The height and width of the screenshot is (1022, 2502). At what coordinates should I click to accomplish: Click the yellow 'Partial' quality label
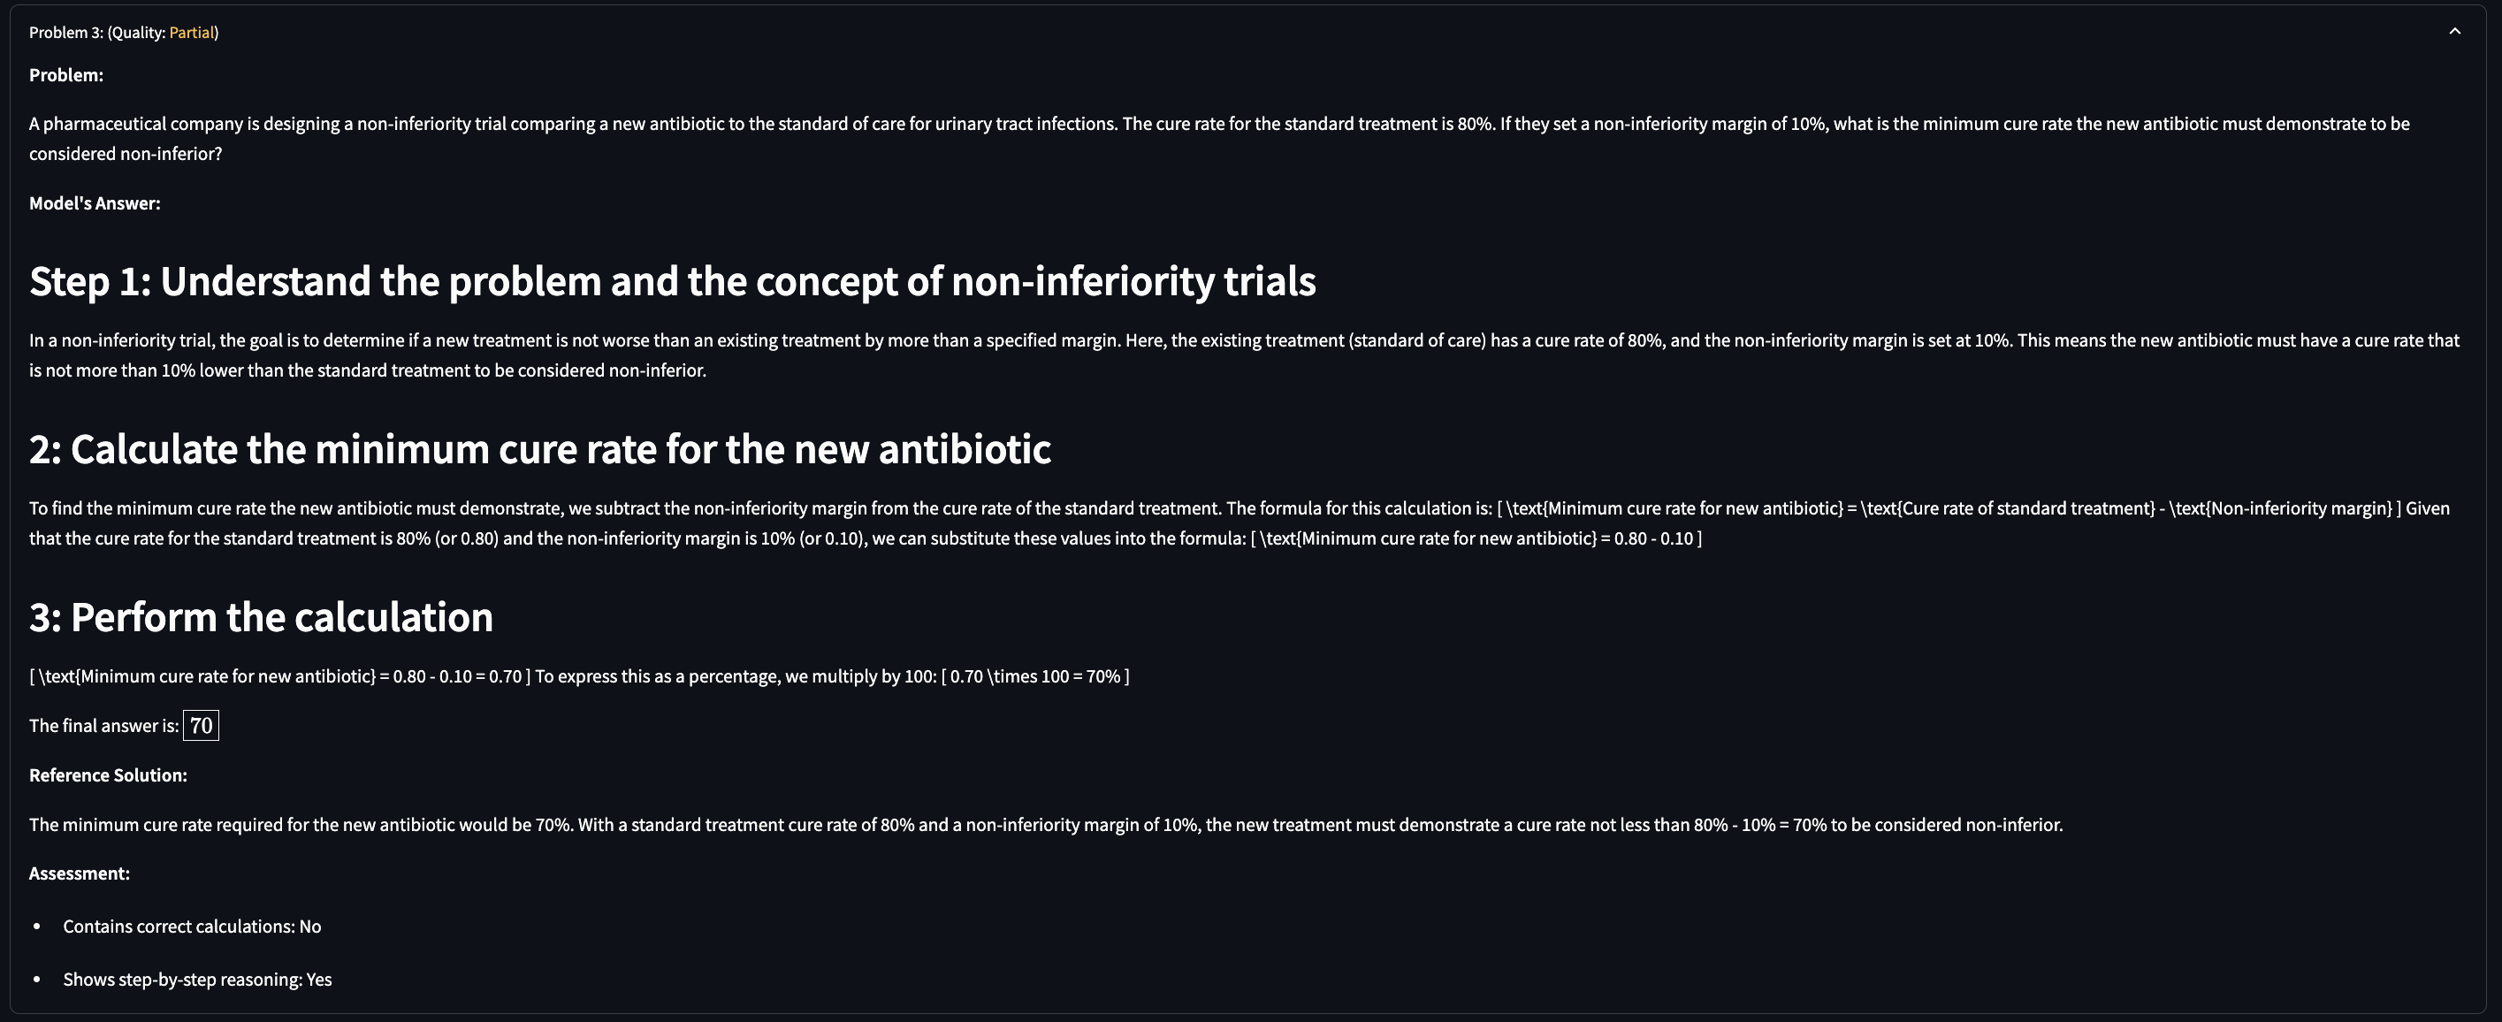tap(191, 32)
